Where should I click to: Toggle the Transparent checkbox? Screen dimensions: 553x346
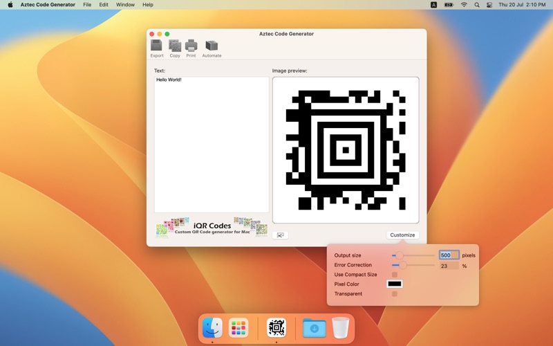395,293
